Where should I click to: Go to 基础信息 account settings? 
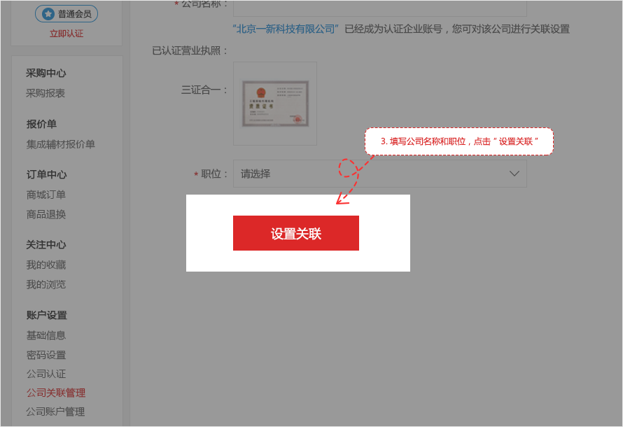coord(45,335)
